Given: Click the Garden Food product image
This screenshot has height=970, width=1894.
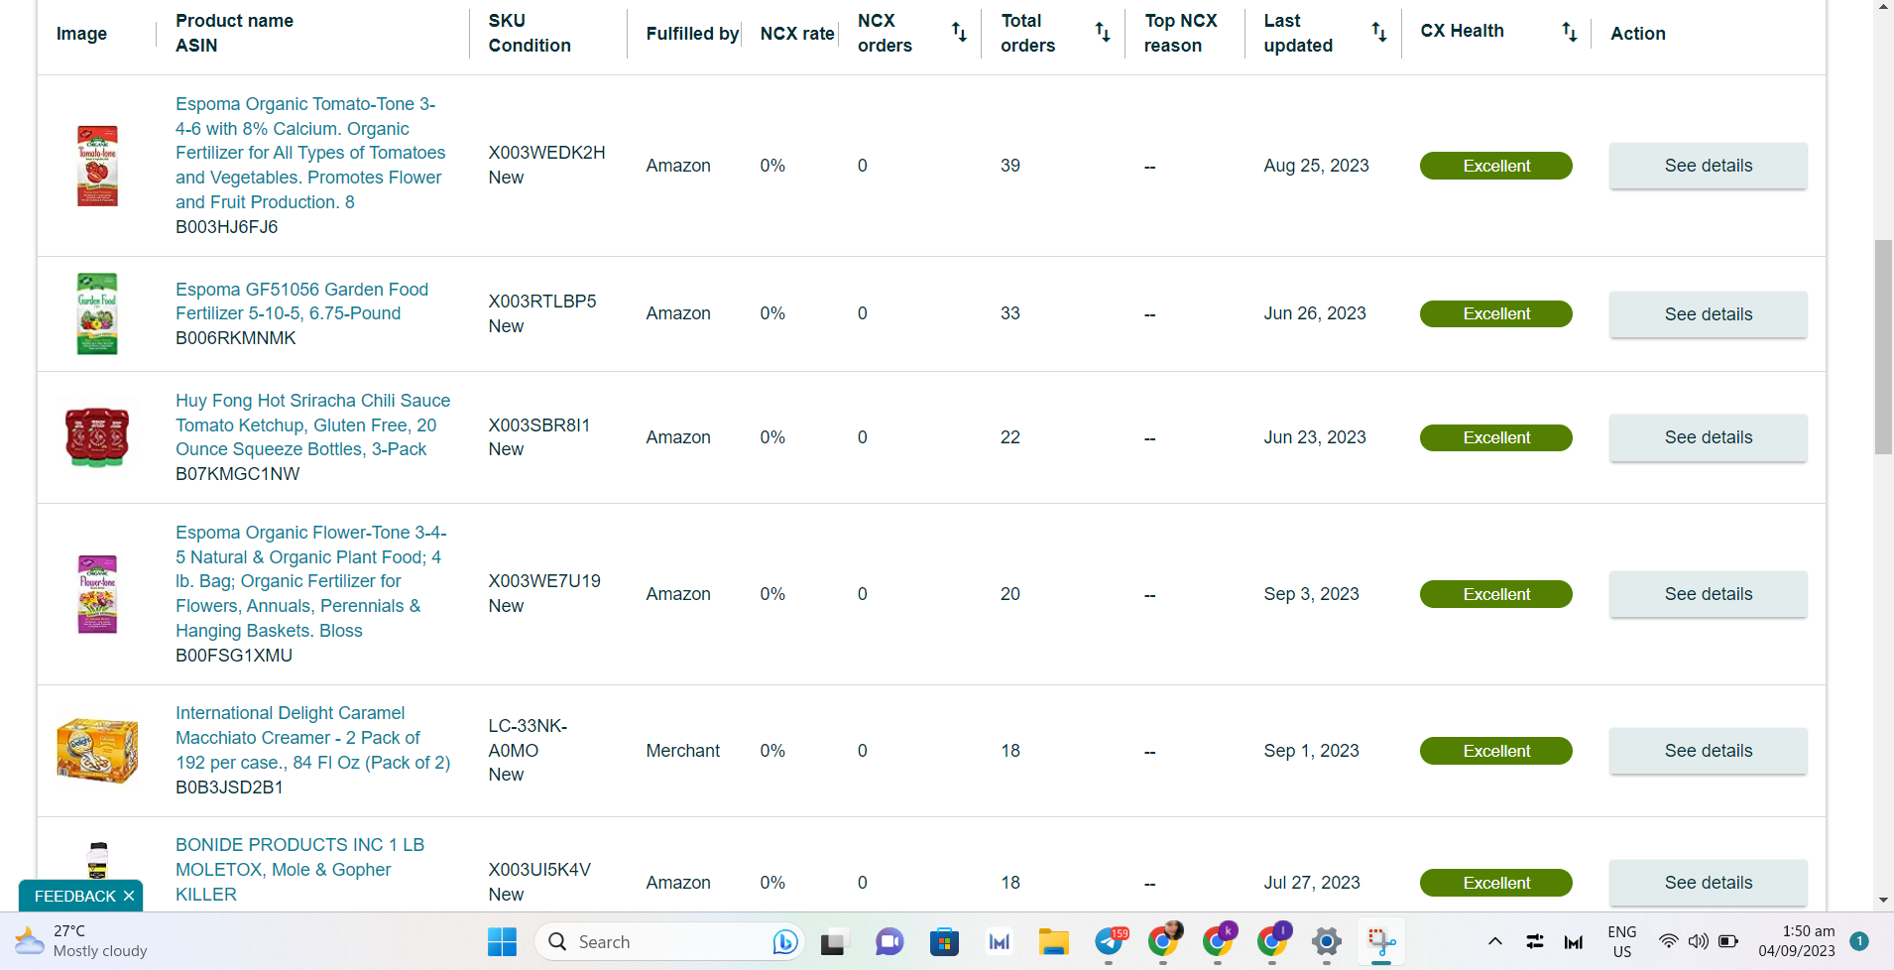Looking at the screenshot, I should 97,313.
